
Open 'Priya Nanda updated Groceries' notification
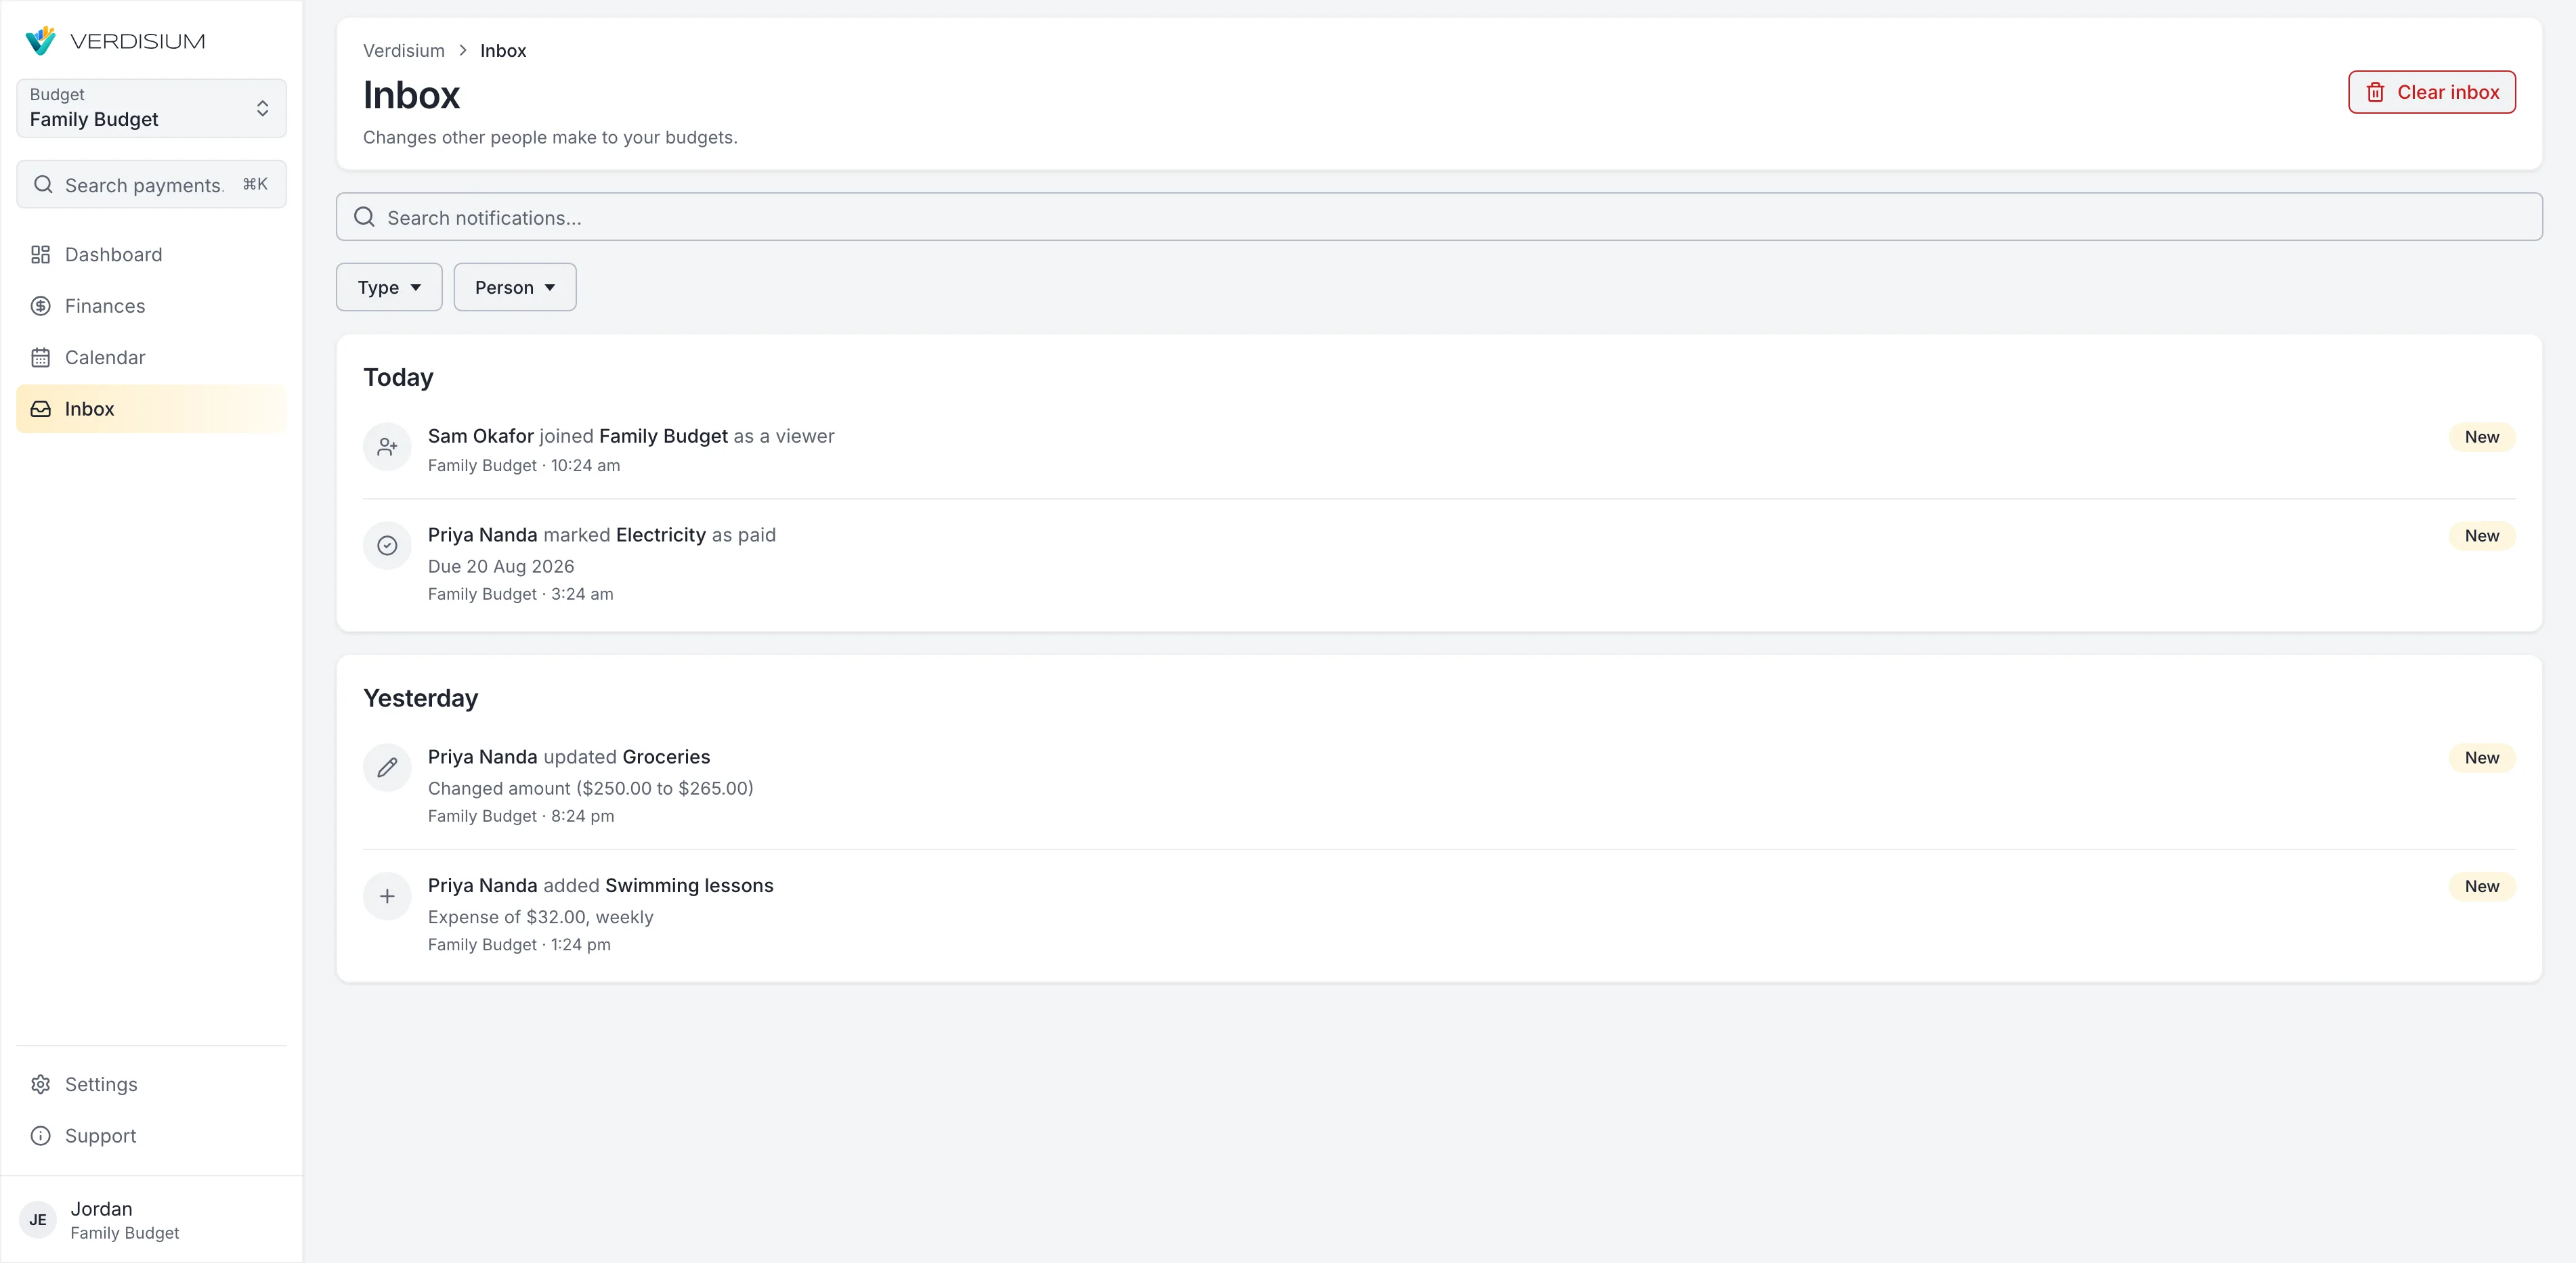pyautogui.click(x=1439, y=785)
